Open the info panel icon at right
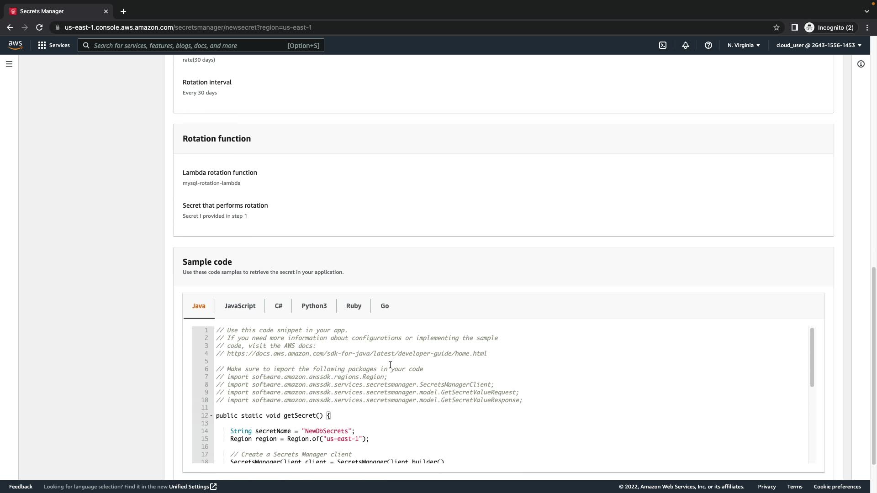Image resolution: width=877 pixels, height=493 pixels. [861, 64]
